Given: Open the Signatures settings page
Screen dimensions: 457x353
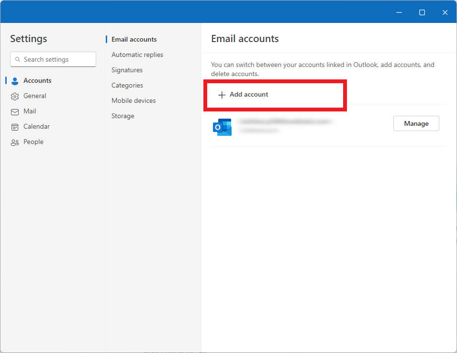Looking at the screenshot, I should 127,70.
